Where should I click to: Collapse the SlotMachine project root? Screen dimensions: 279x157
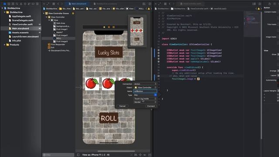pyautogui.click(x=2, y=8)
